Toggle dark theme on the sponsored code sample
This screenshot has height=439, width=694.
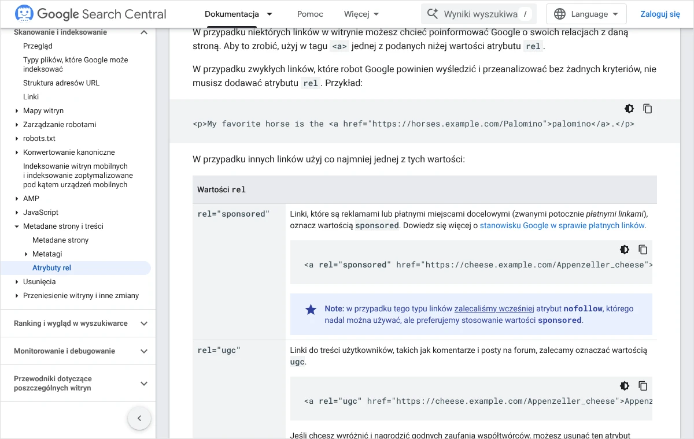[x=625, y=250]
